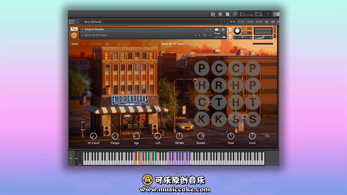Open the Purge dropdown menu

[x=220, y=34]
